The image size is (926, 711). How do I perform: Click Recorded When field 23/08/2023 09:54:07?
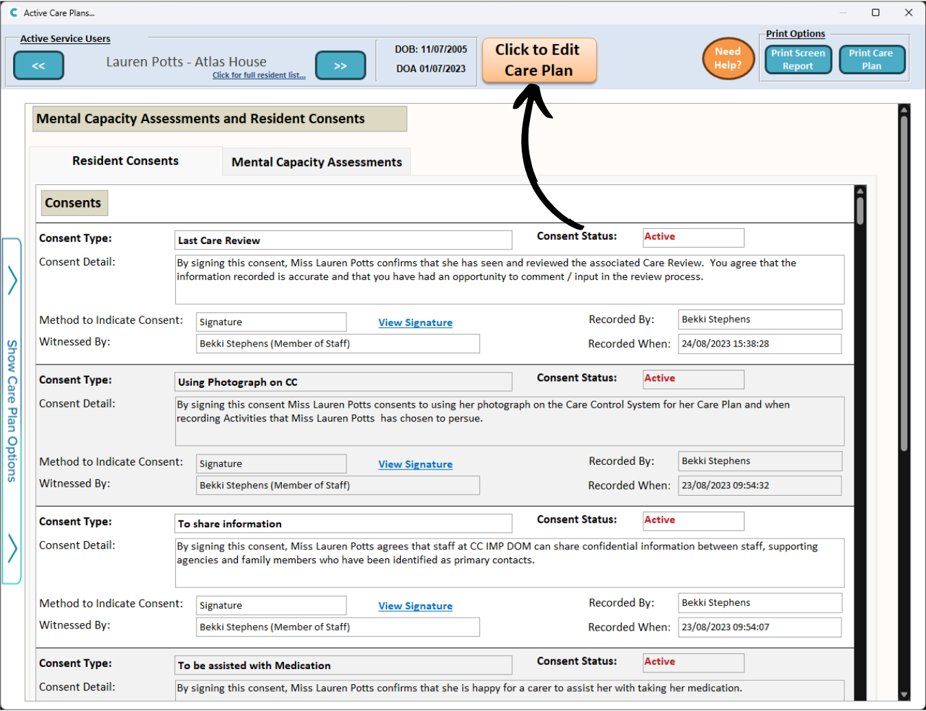(760, 627)
